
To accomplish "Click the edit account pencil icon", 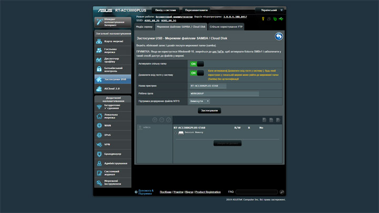I will point(168,120).
